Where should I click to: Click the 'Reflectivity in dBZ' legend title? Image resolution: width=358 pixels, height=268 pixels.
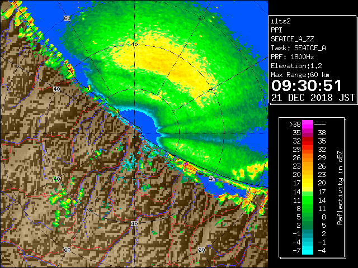pyautogui.click(x=340, y=188)
